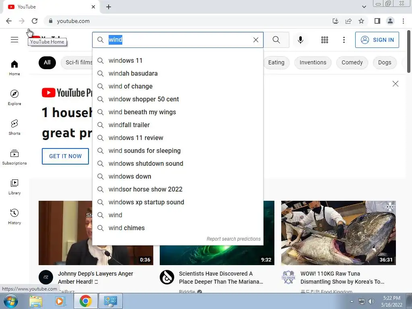Viewport: 412px width, 309px height.
Task: Click GET IT NOW button
Action: [x=65, y=156]
